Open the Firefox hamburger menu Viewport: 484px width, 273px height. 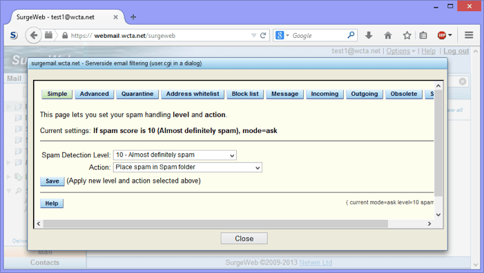tap(469, 35)
